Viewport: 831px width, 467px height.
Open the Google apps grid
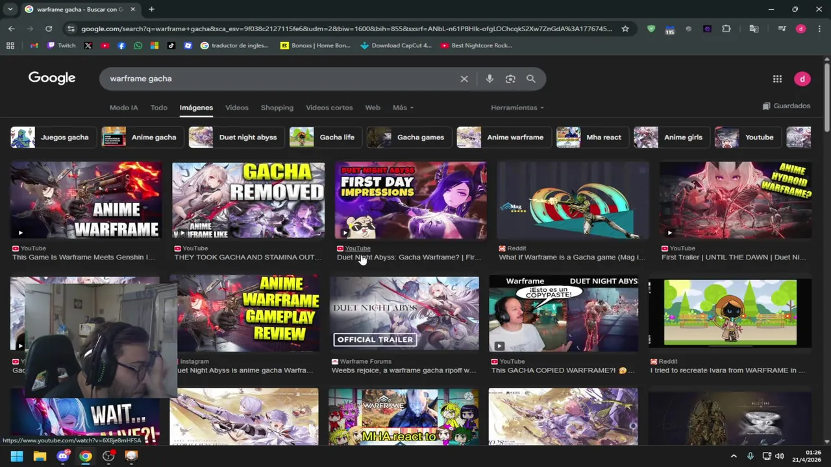click(x=777, y=78)
